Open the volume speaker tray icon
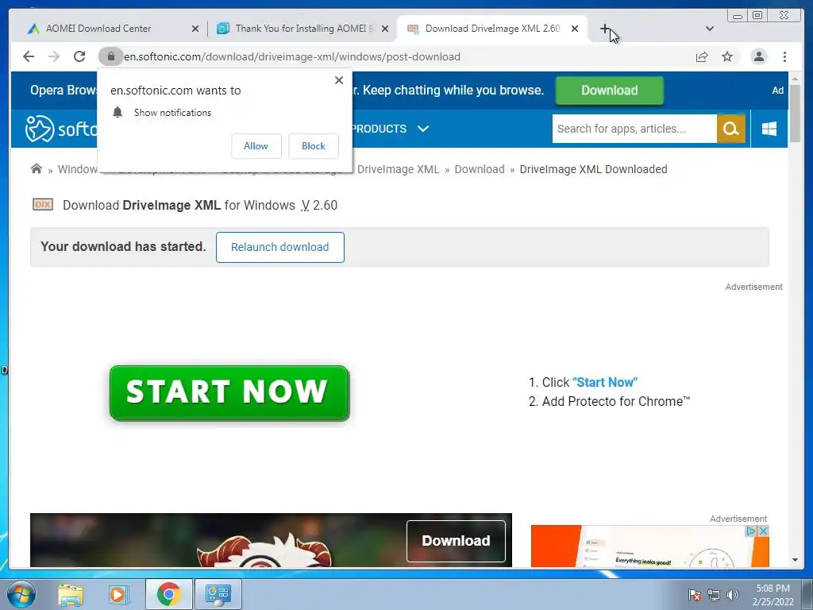The width and height of the screenshot is (813, 610). (733, 595)
